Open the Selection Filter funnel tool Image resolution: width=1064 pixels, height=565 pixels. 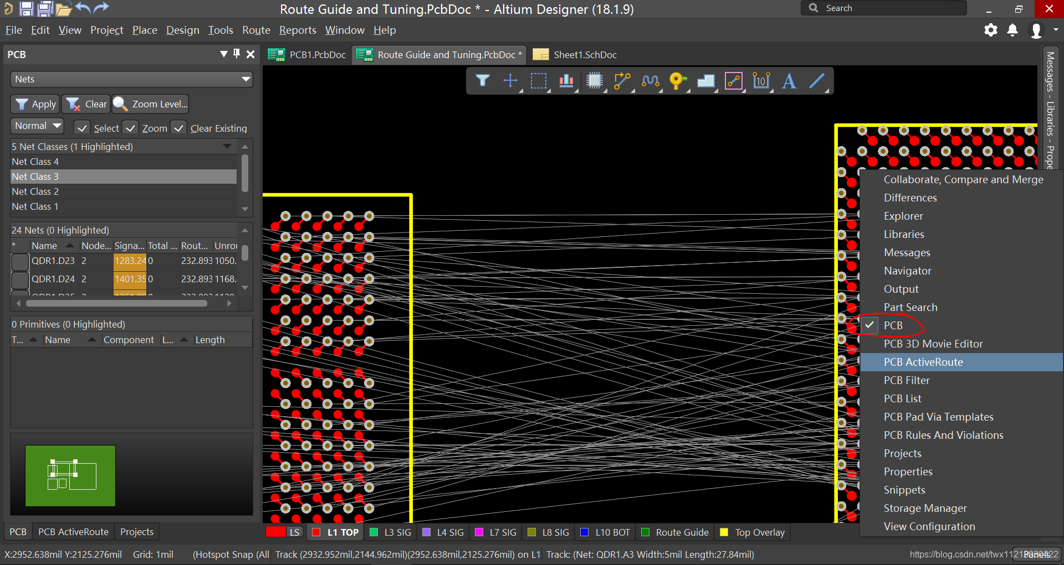click(483, 81)
